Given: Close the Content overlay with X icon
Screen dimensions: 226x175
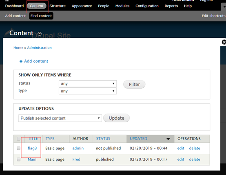Looking at the screenshot, I should coord(224,42).
